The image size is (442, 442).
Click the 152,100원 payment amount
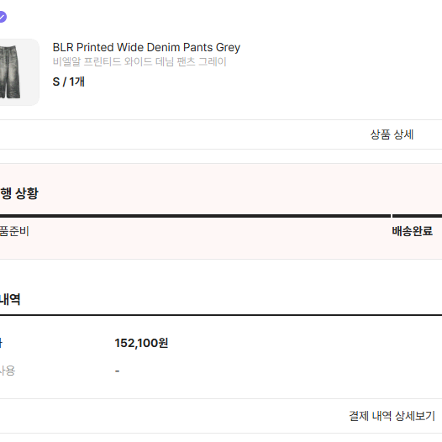[x=141, y=343]
